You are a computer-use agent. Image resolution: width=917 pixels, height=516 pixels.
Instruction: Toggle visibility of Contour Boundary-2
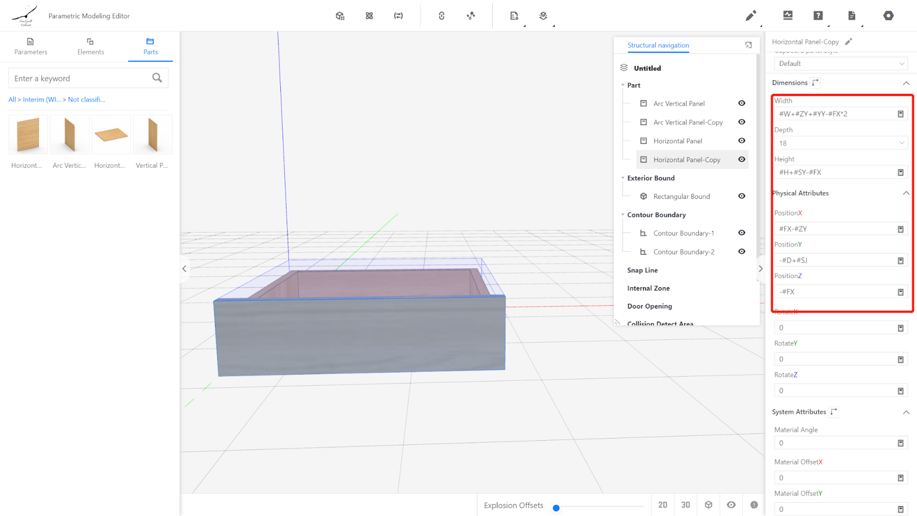pos(742,252)
